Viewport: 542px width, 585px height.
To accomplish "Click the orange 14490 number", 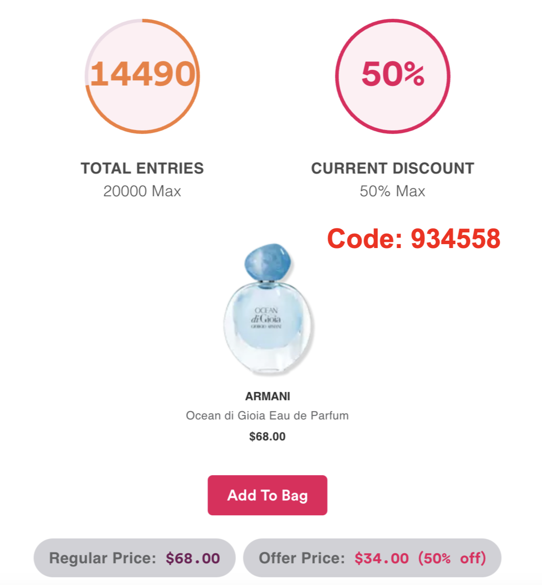I will tap(143, 74).
